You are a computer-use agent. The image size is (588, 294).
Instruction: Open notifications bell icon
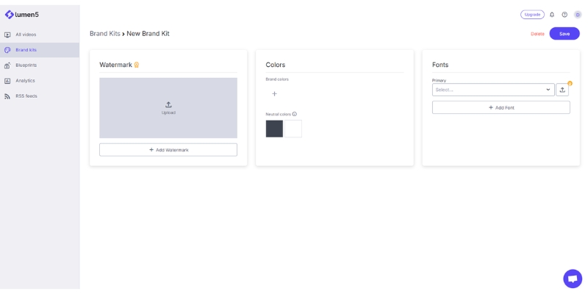(x=552, y=15)
